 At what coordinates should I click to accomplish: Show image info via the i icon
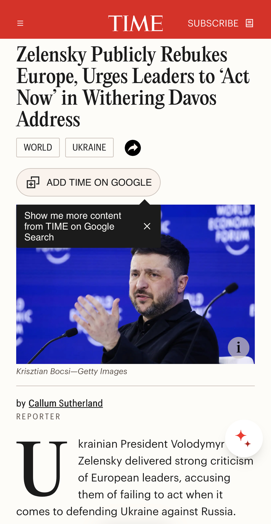(x=238, y=348)
